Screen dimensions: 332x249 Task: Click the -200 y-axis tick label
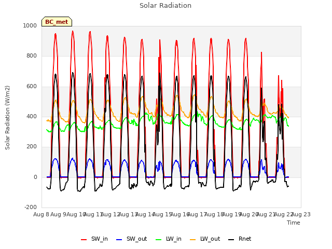pyautogui.click(x=31, y=208)
